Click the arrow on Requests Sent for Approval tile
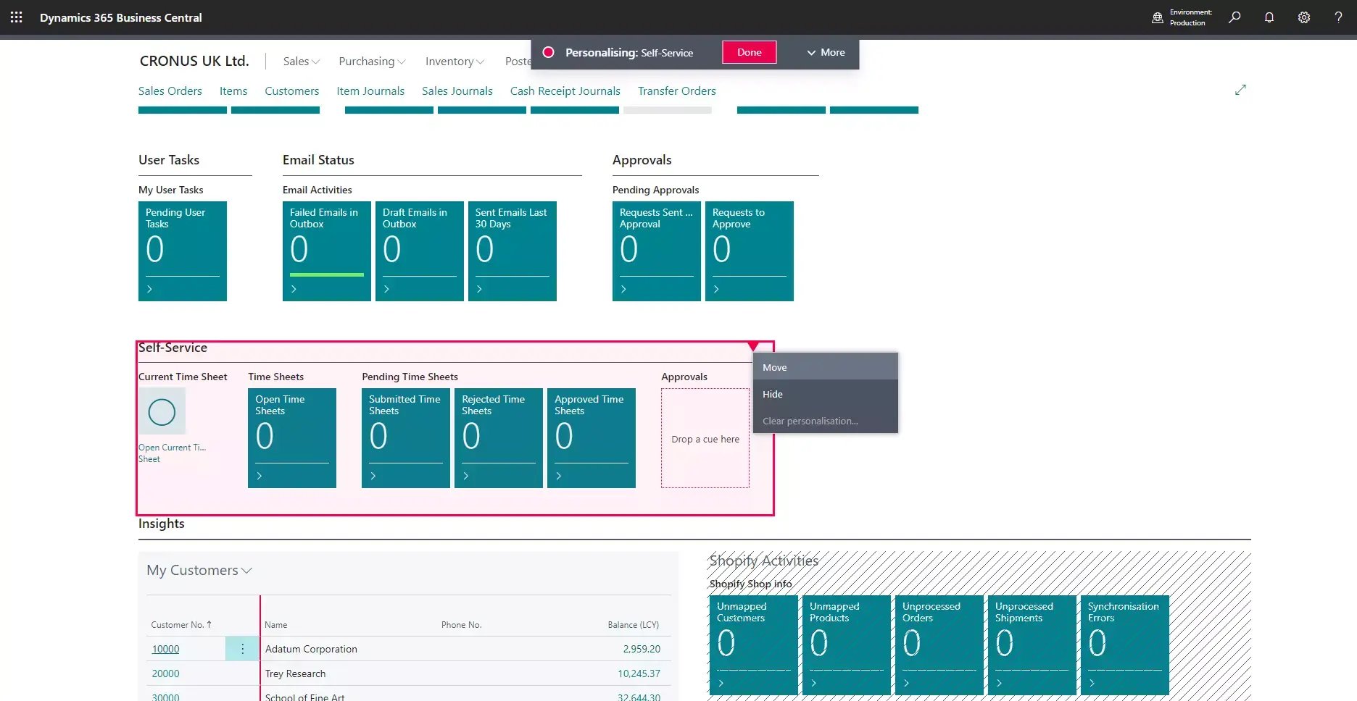 click(624, 289)
